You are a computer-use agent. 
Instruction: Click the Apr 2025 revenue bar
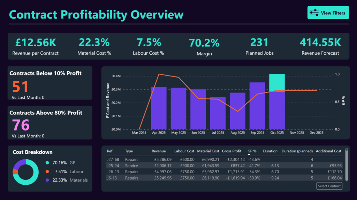click(159, 108)
